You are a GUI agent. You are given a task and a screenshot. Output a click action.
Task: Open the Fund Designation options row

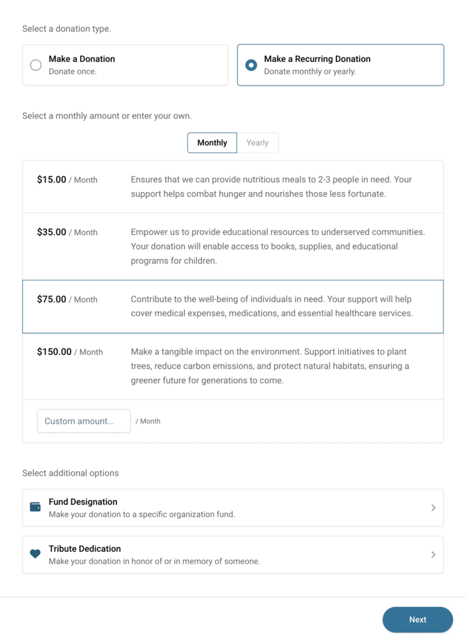pos(233,507)
